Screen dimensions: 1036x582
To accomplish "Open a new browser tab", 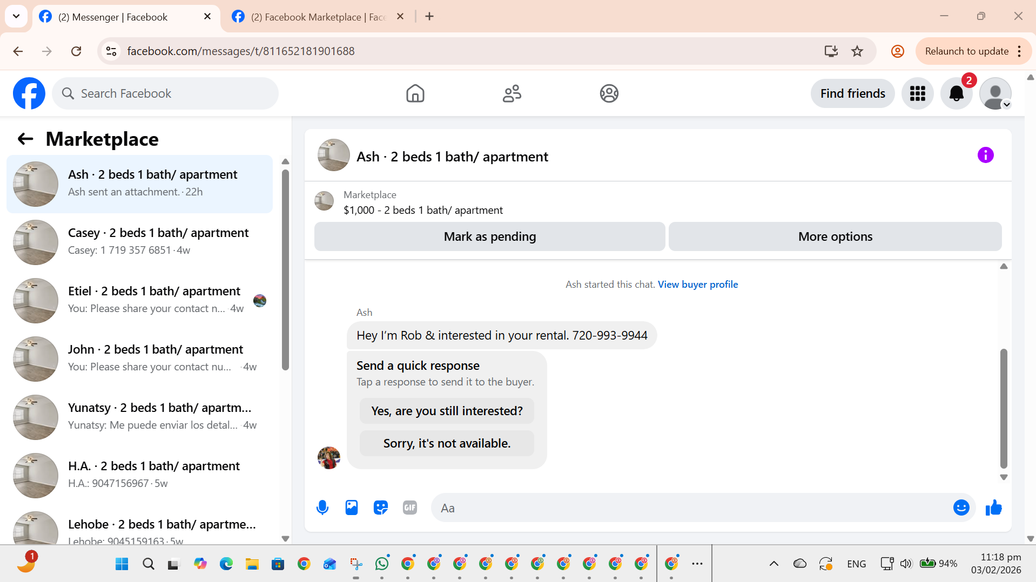I will click(429, 17).
